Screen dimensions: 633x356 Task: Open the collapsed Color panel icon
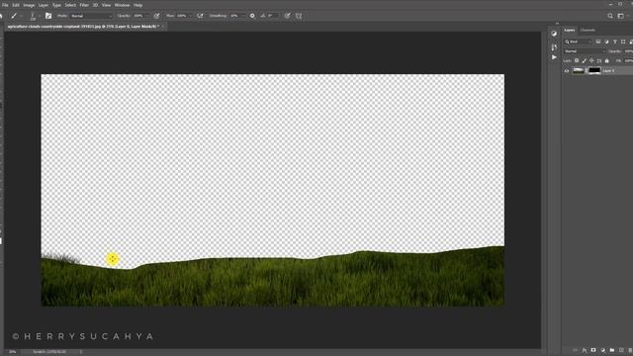(x=554, y=34)
